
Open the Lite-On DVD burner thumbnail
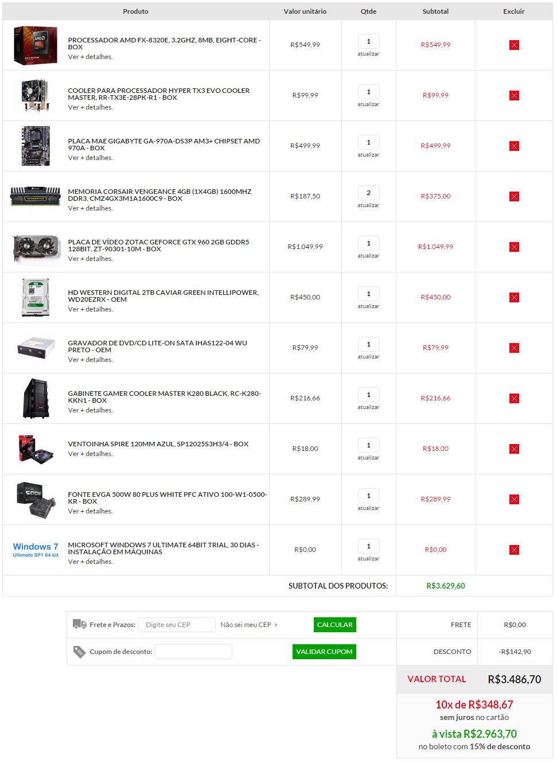coord(36,348)
